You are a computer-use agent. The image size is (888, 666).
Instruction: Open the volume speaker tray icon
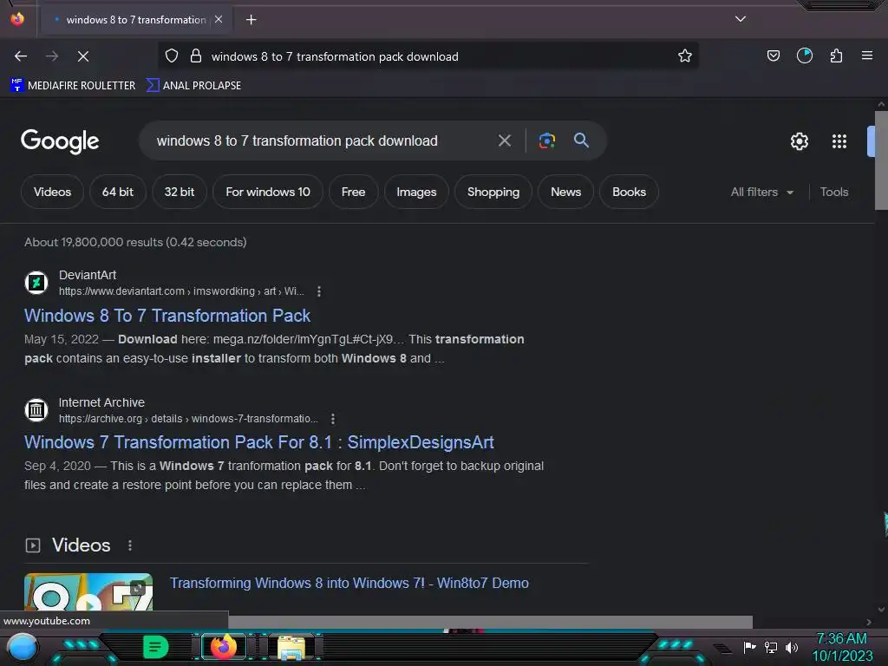791,647
